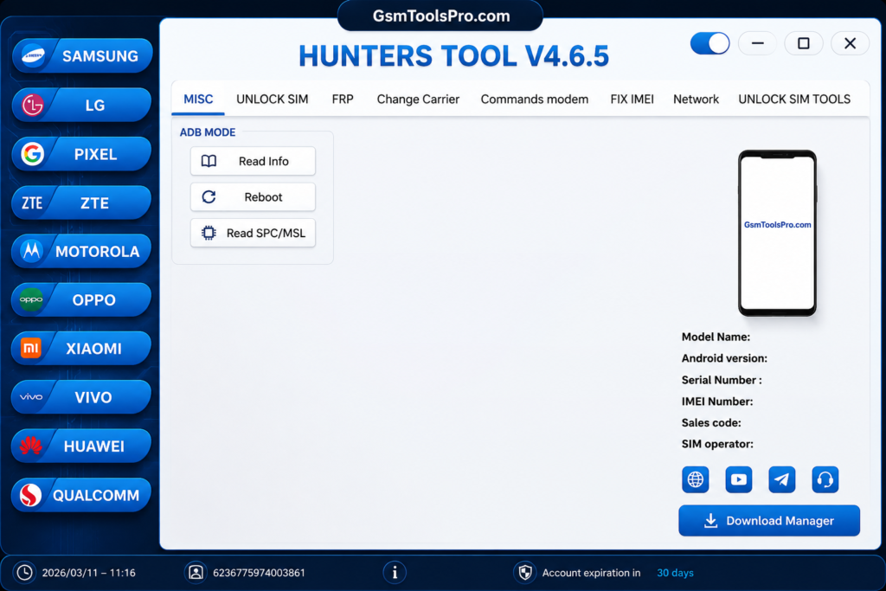Minimize the Hunters Tool window
This screenshot has height=591, width=886.
[x=758, y=43]
